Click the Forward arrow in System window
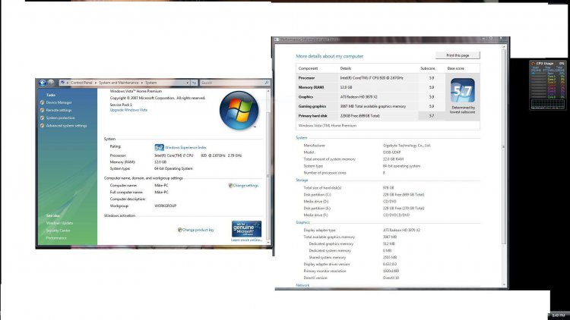The width and height of the screenshot is (570, 320). (x=51, y=83)
